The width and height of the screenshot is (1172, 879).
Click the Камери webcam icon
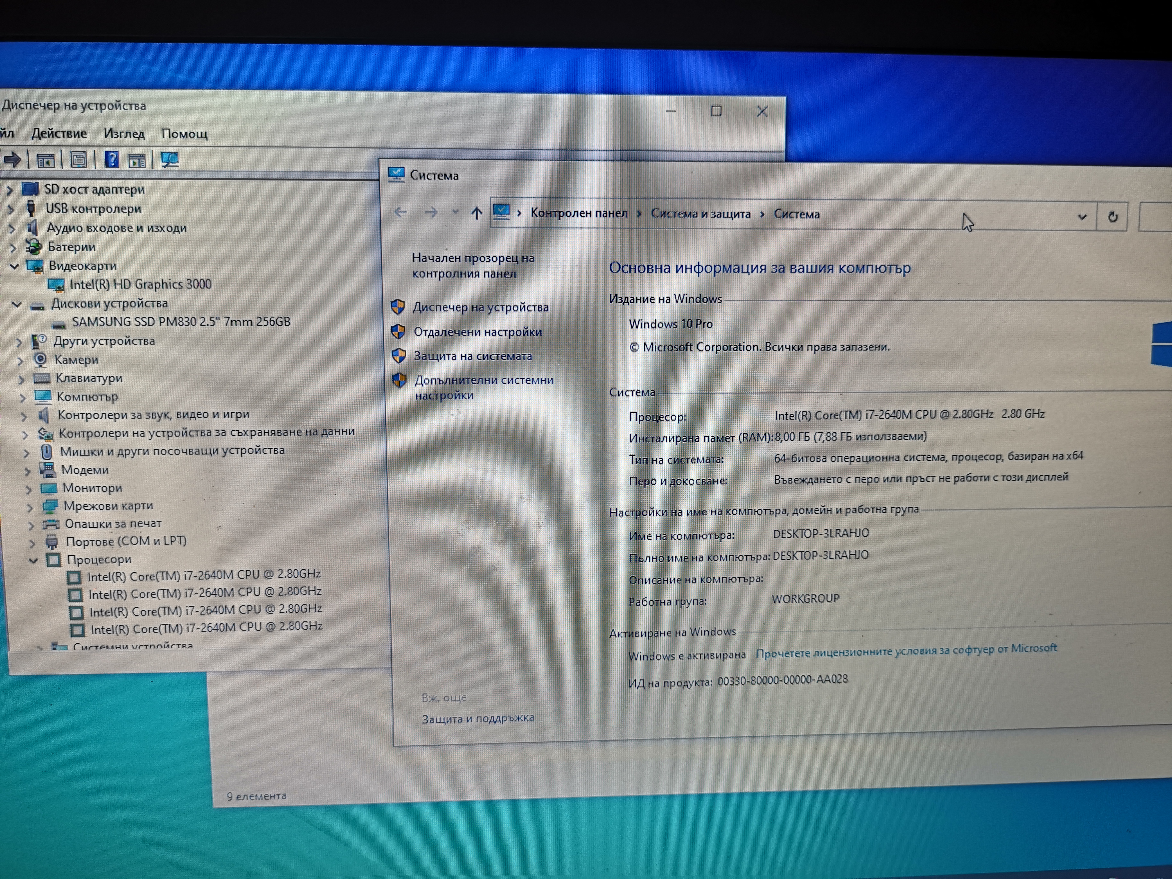tap(40, 359)
